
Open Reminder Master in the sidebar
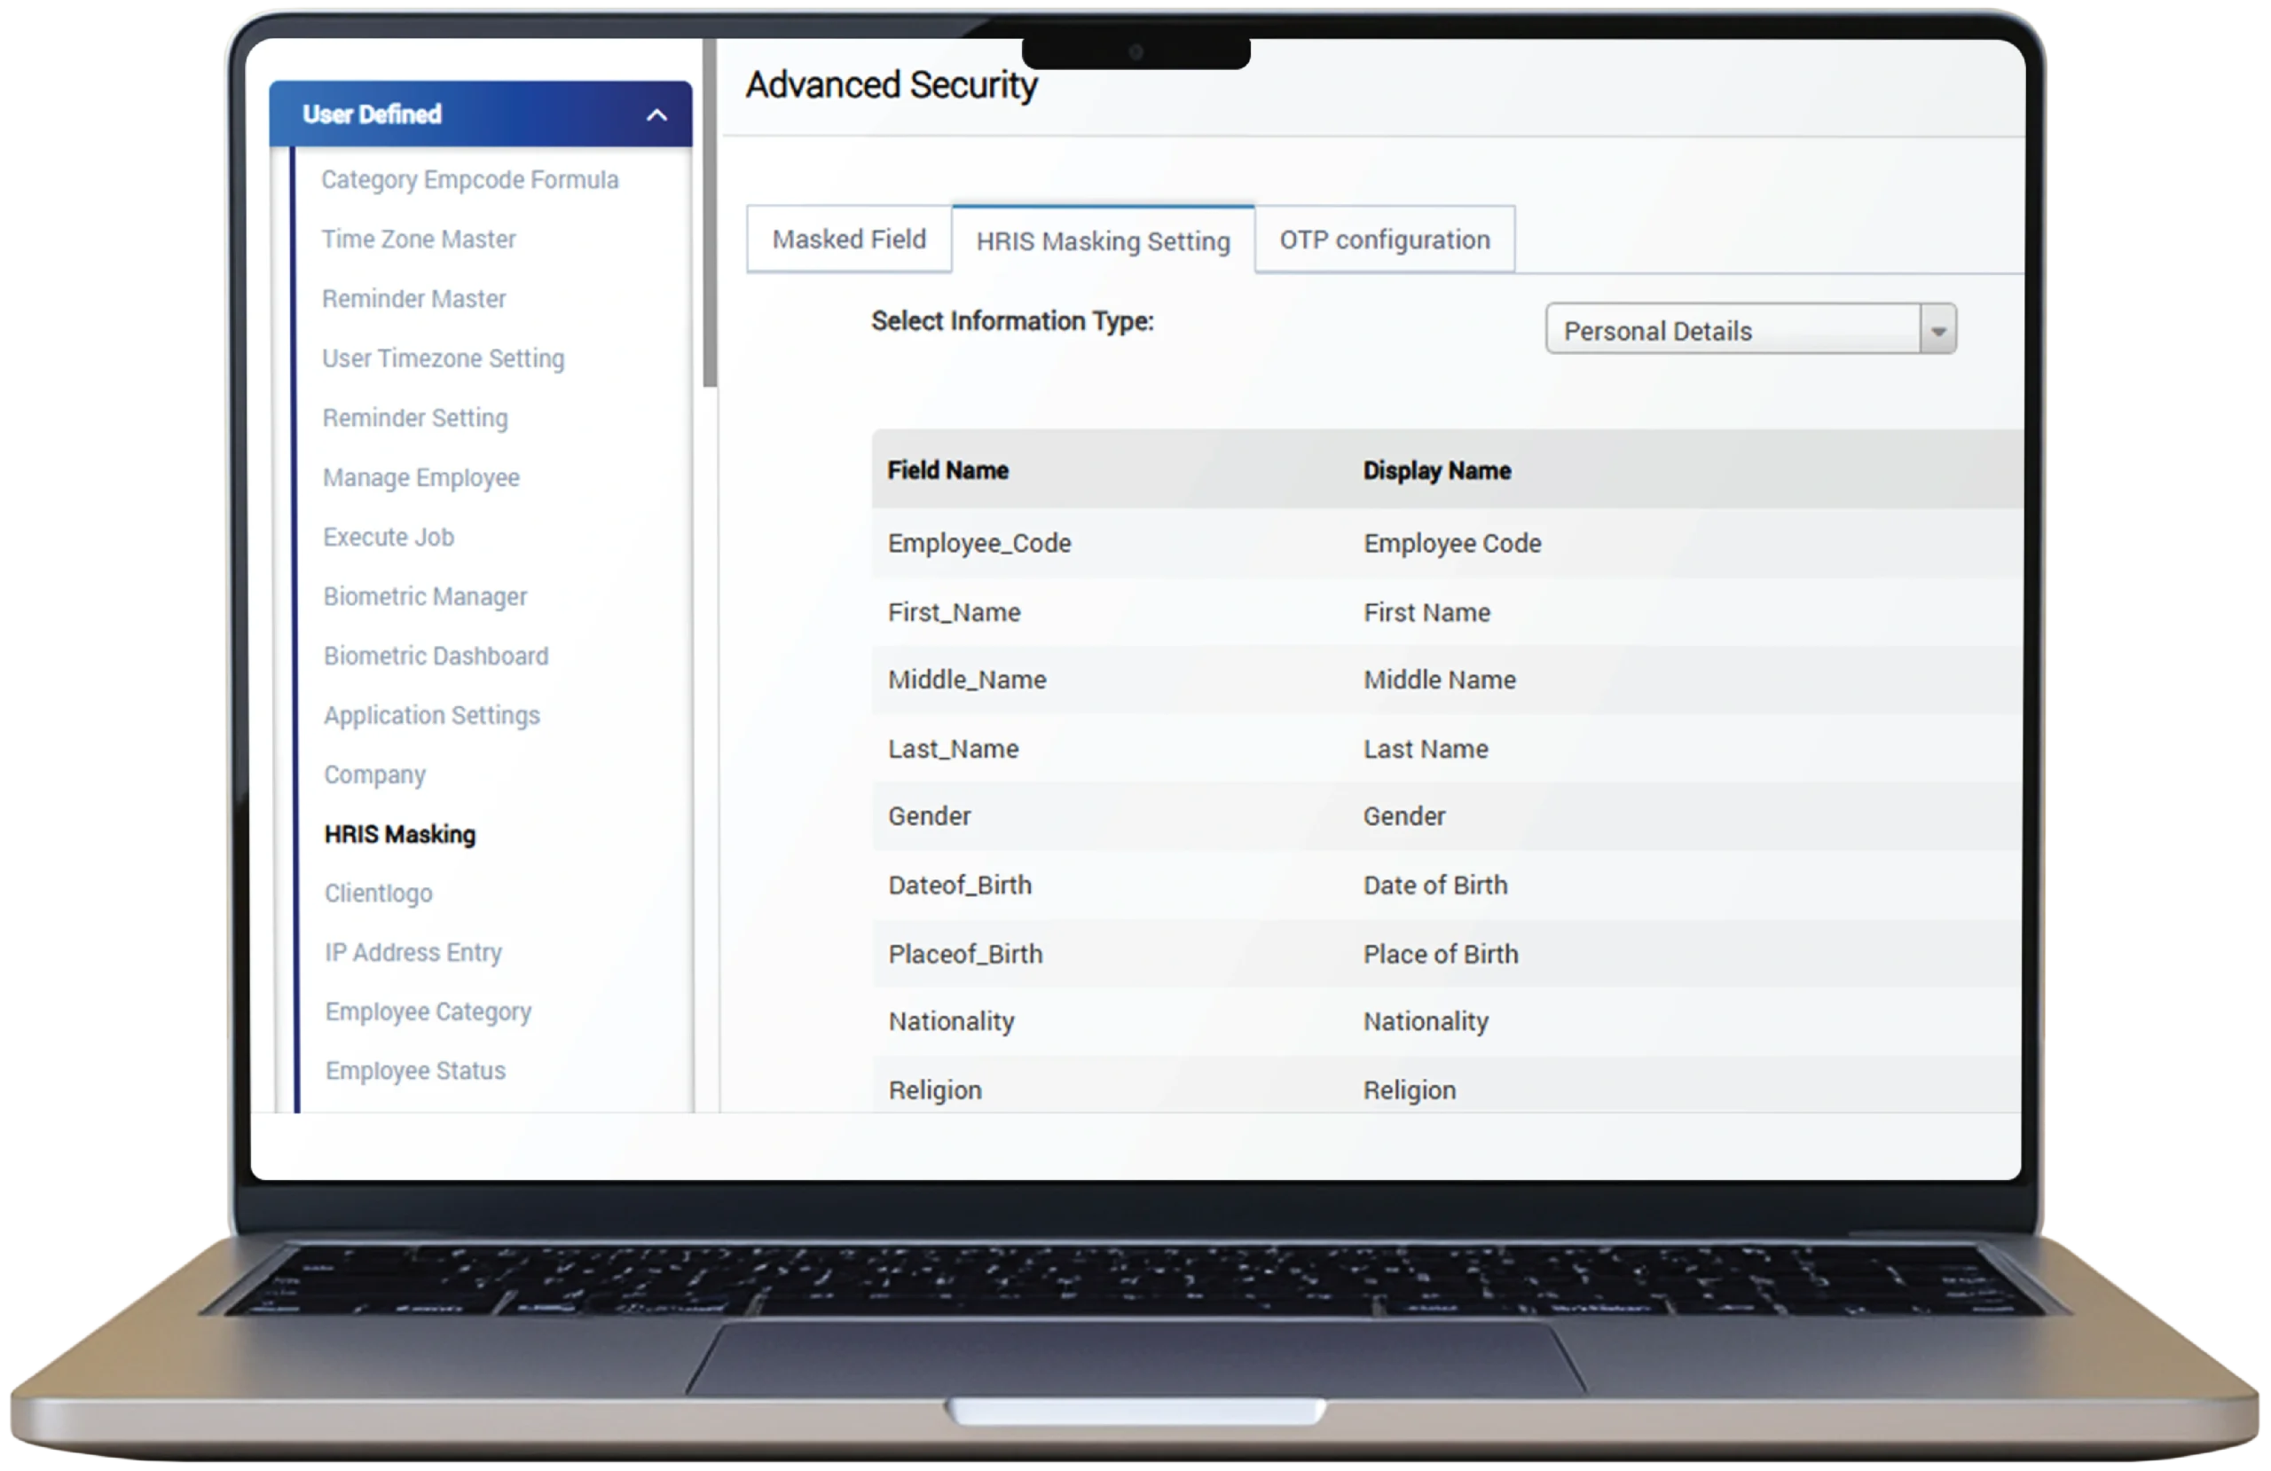coord(413,299)
